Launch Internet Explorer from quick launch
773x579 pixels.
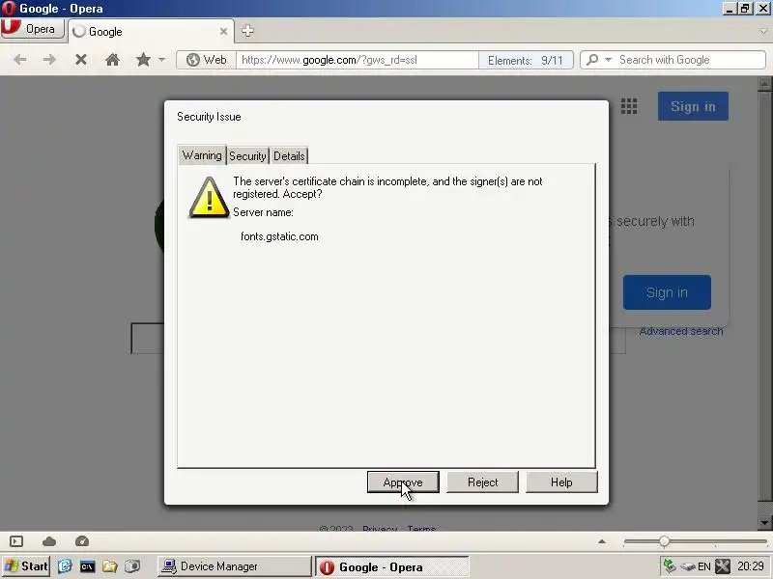click(x=65, y=566)
